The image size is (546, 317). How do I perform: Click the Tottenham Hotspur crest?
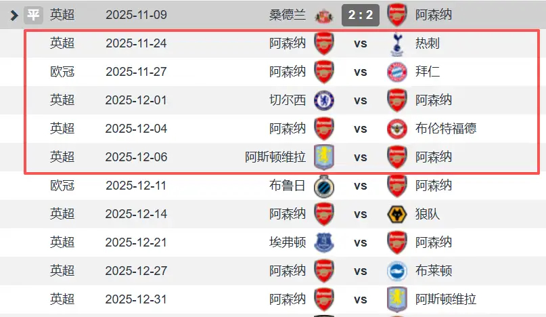397,44
